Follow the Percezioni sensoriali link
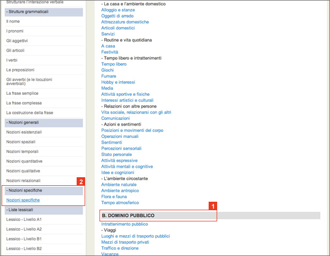 point(121,148)
